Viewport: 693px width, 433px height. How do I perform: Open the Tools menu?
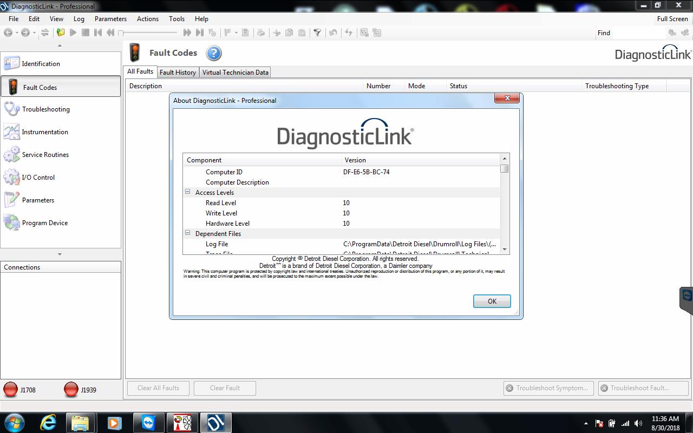click(x=176, y=18)
